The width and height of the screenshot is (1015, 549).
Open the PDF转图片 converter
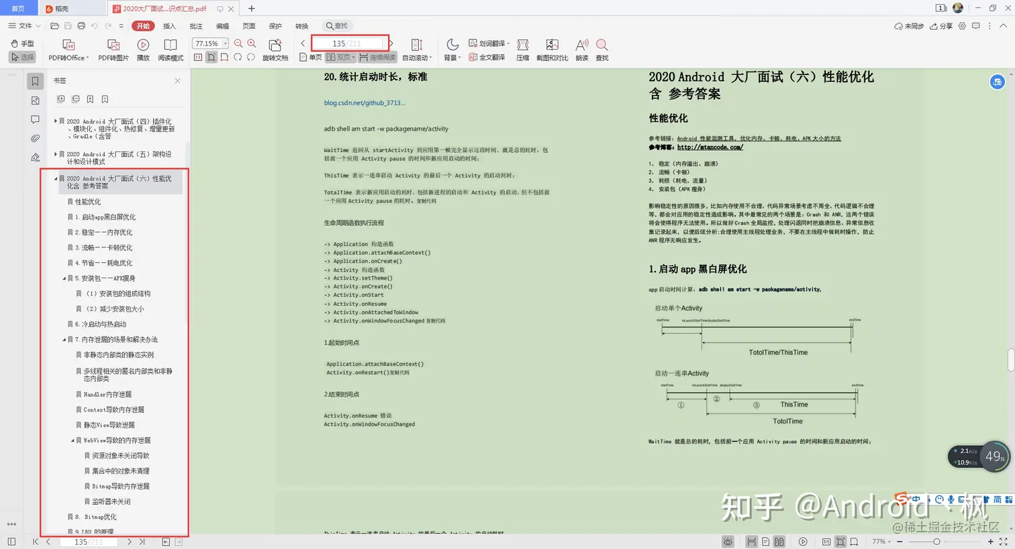pyautogui.click(x=113, y=50)
